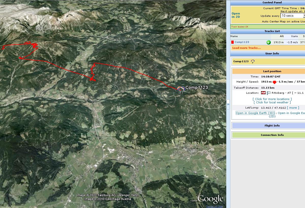Click the Austrian flag icon in Location row

263,93
